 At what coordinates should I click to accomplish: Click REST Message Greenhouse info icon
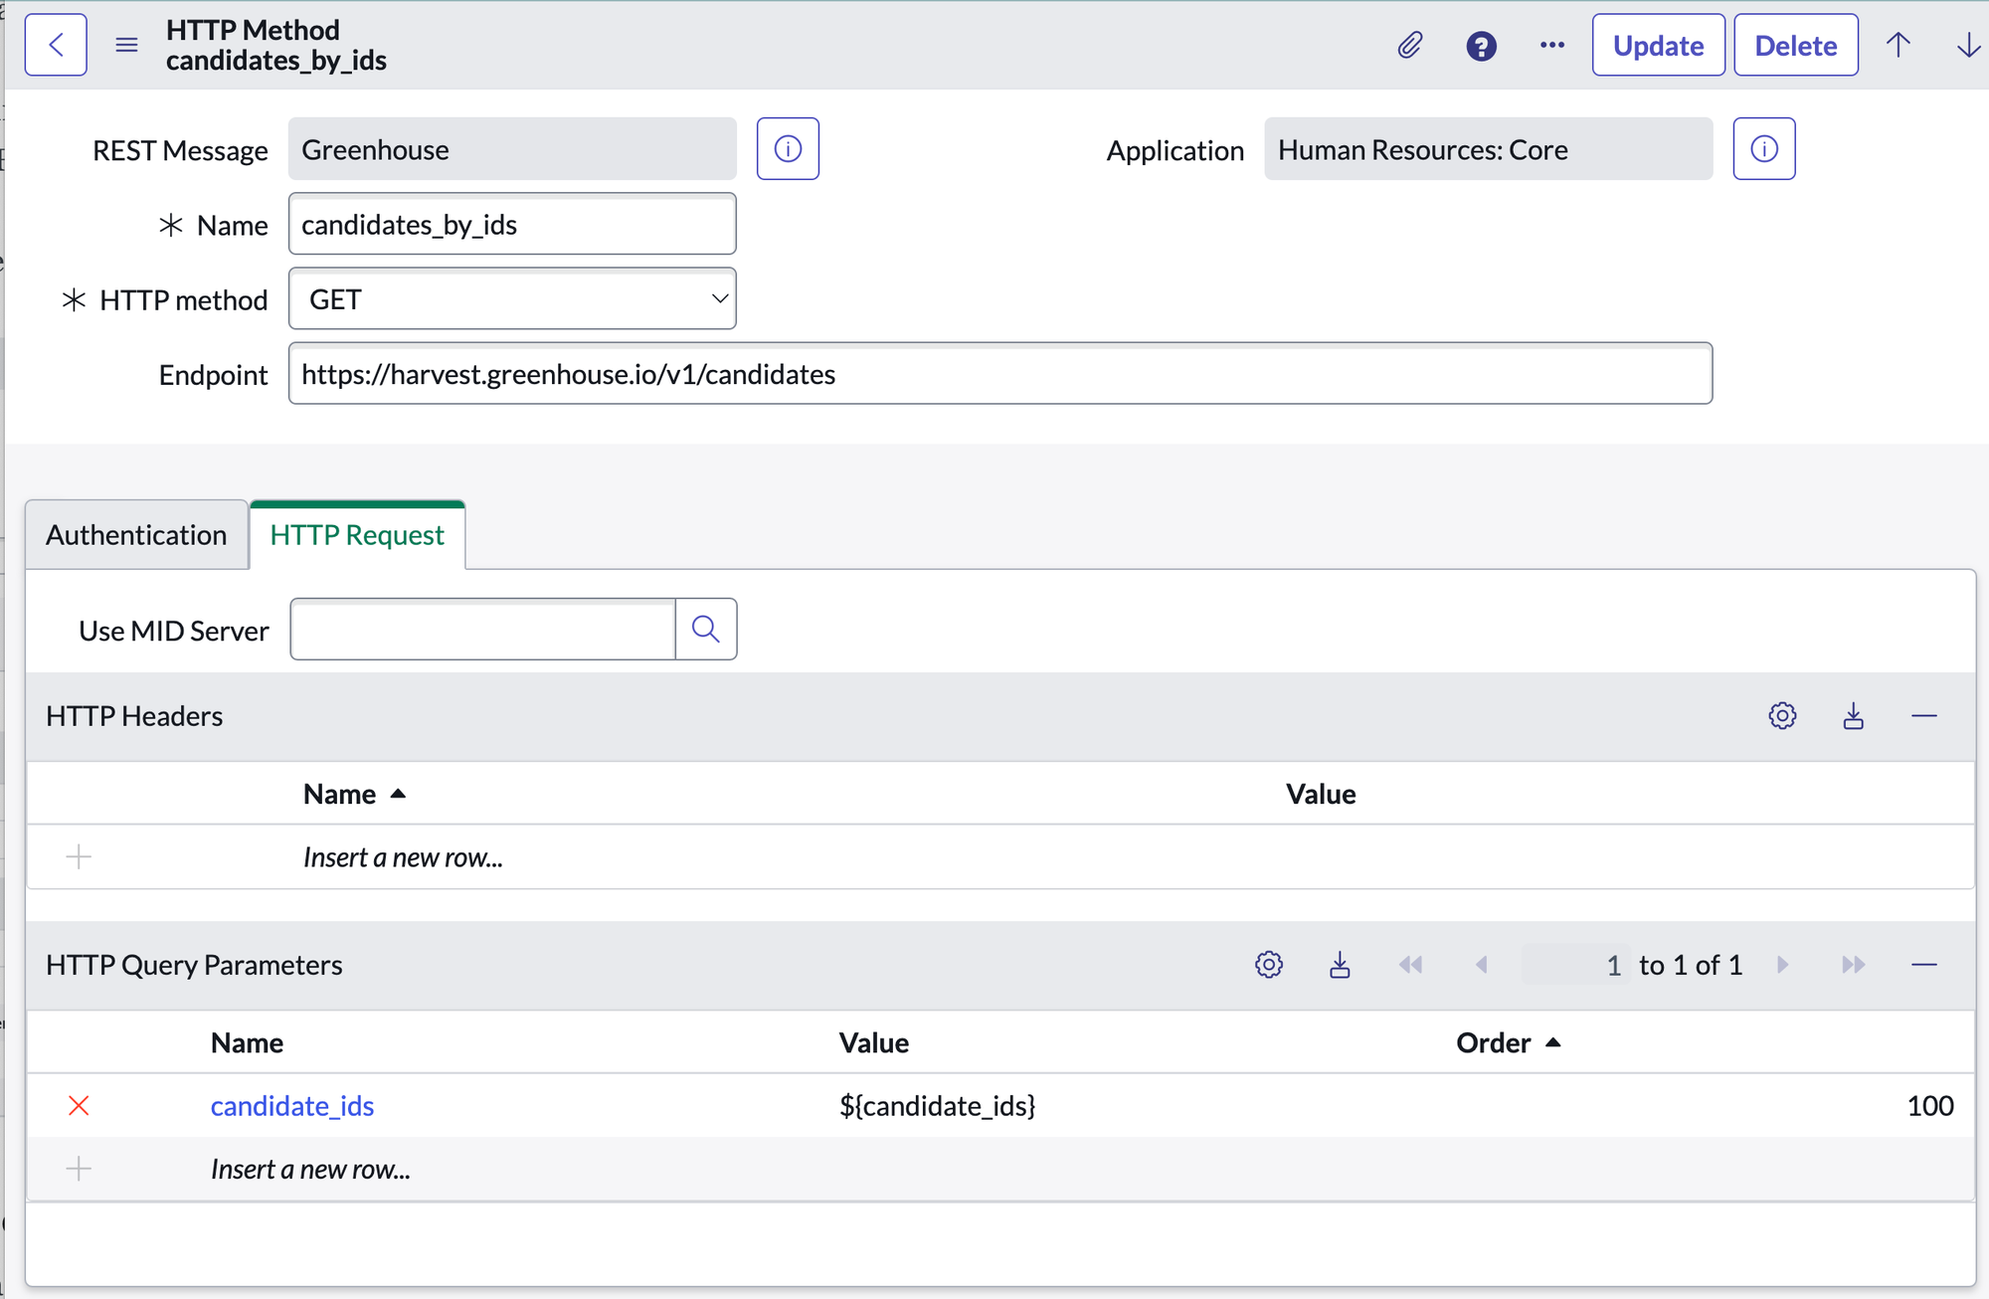[788, 149]
